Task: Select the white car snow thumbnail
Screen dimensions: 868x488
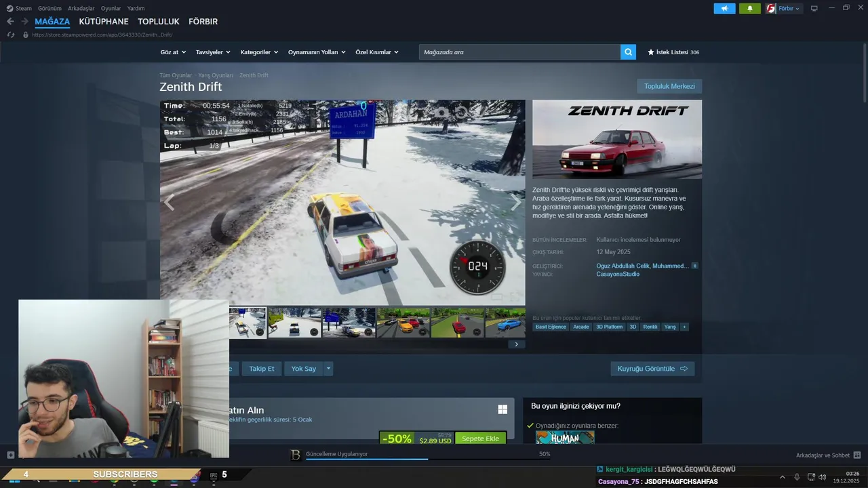Action: [x=295, y=323]
